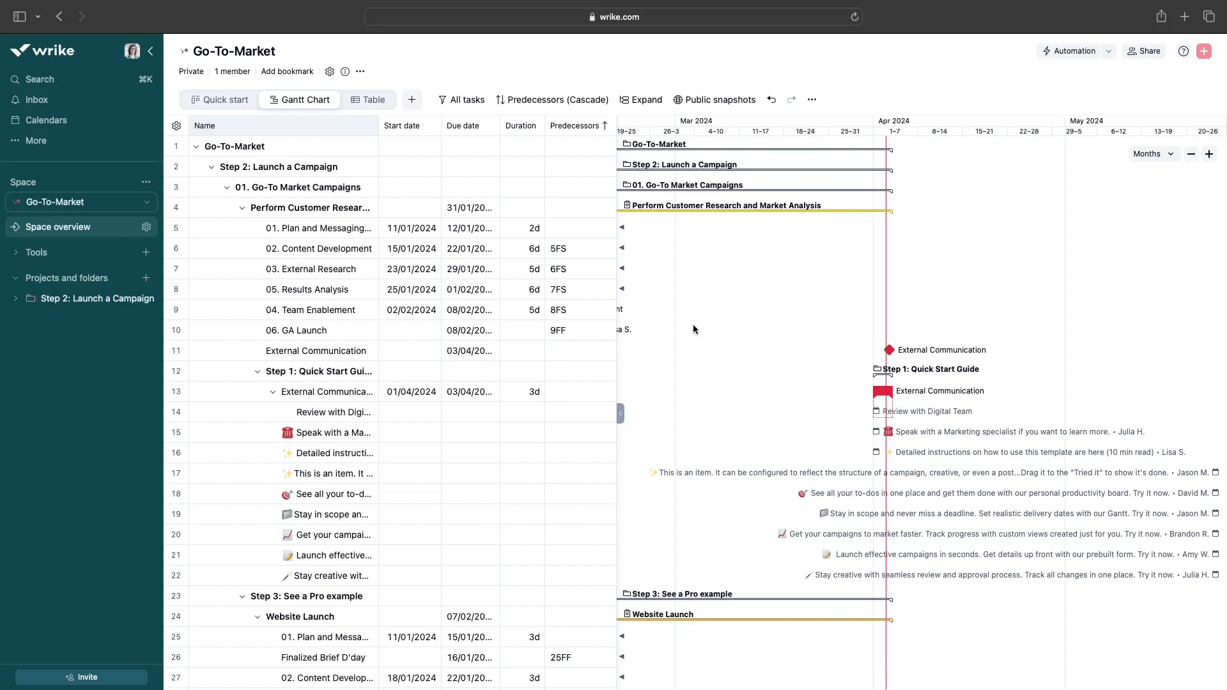Click Add bookmark link

(x=287, y=72)
